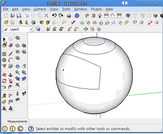163x134 pixels.
Task: Select the Protractor tool
Action: (4, 102)
